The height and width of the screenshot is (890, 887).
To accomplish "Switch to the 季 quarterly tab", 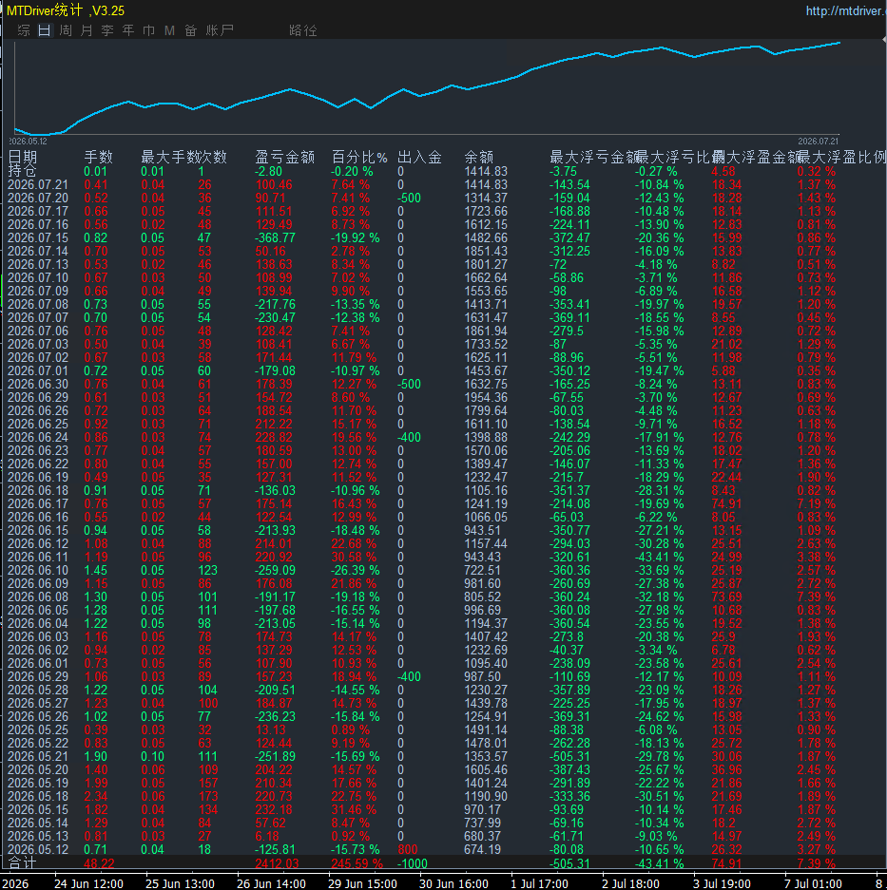I will click(107, 30).
